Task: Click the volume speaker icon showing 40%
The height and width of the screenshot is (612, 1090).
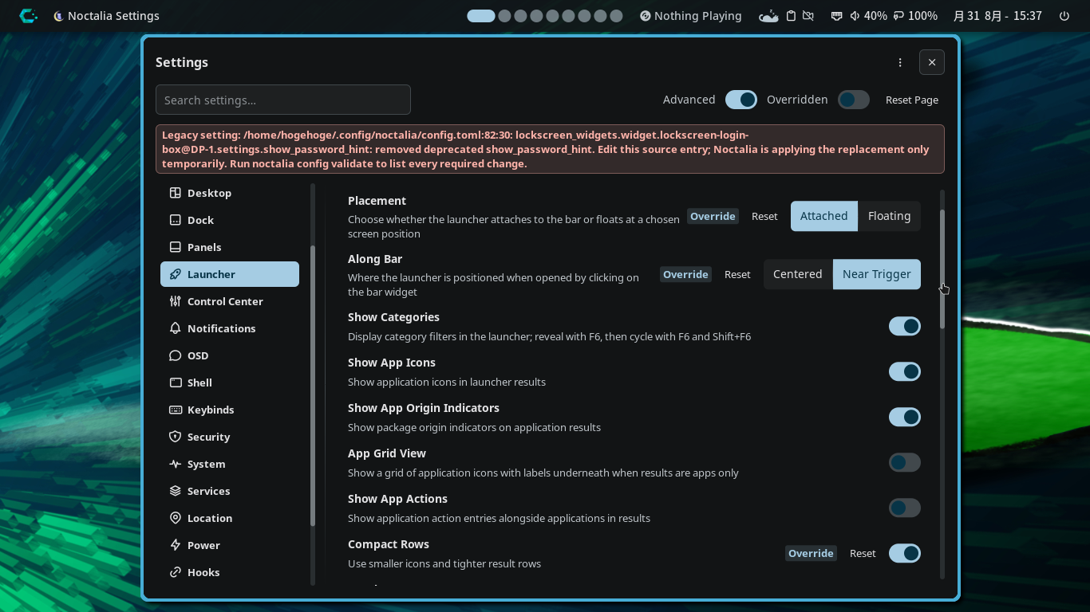Action: (855, 16)
